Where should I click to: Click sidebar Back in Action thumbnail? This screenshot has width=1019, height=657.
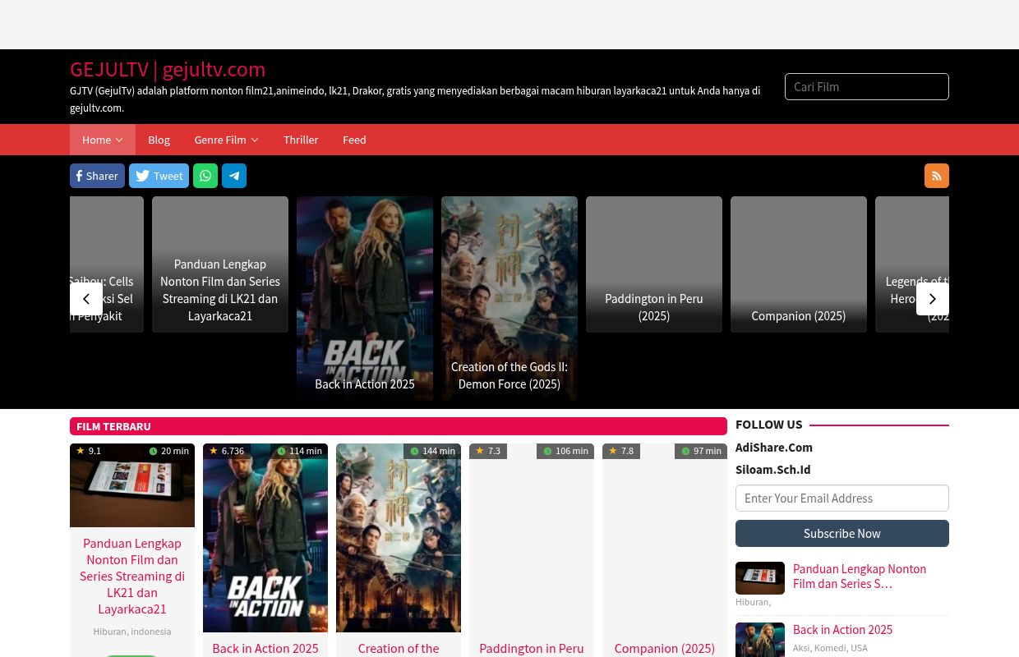pos(760,640)
